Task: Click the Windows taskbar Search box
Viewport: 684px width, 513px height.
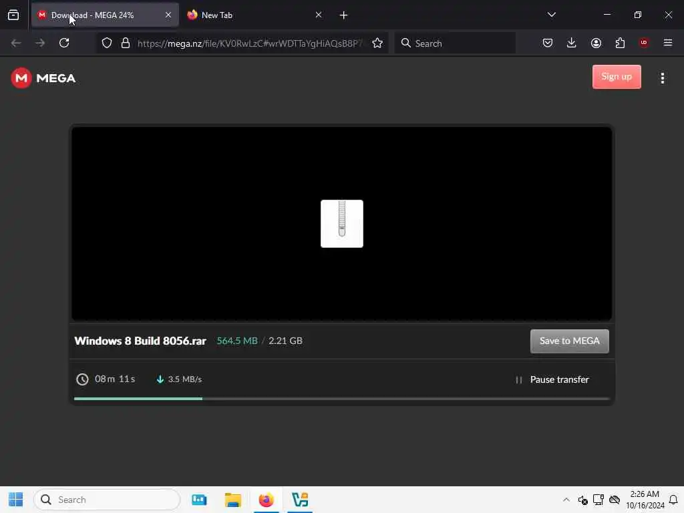Action: (107, 500)
